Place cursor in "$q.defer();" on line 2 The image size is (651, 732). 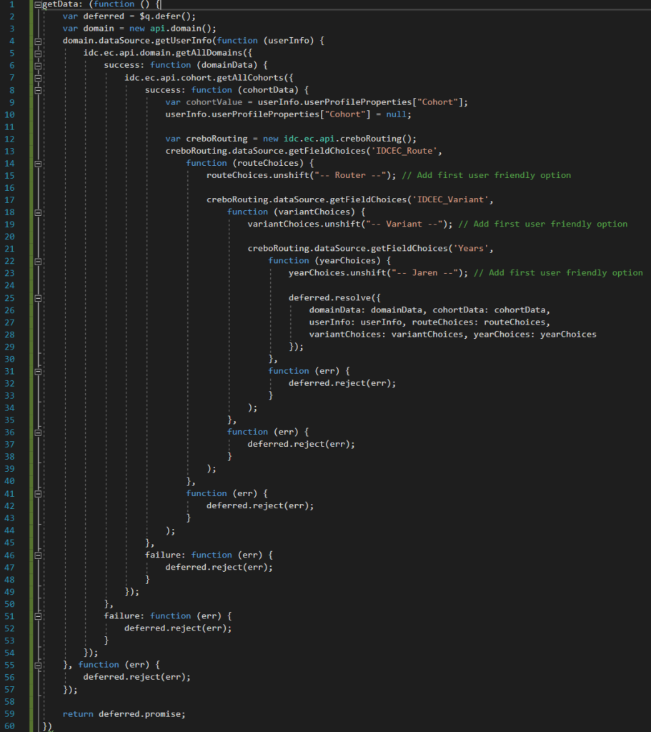[167, 16]
